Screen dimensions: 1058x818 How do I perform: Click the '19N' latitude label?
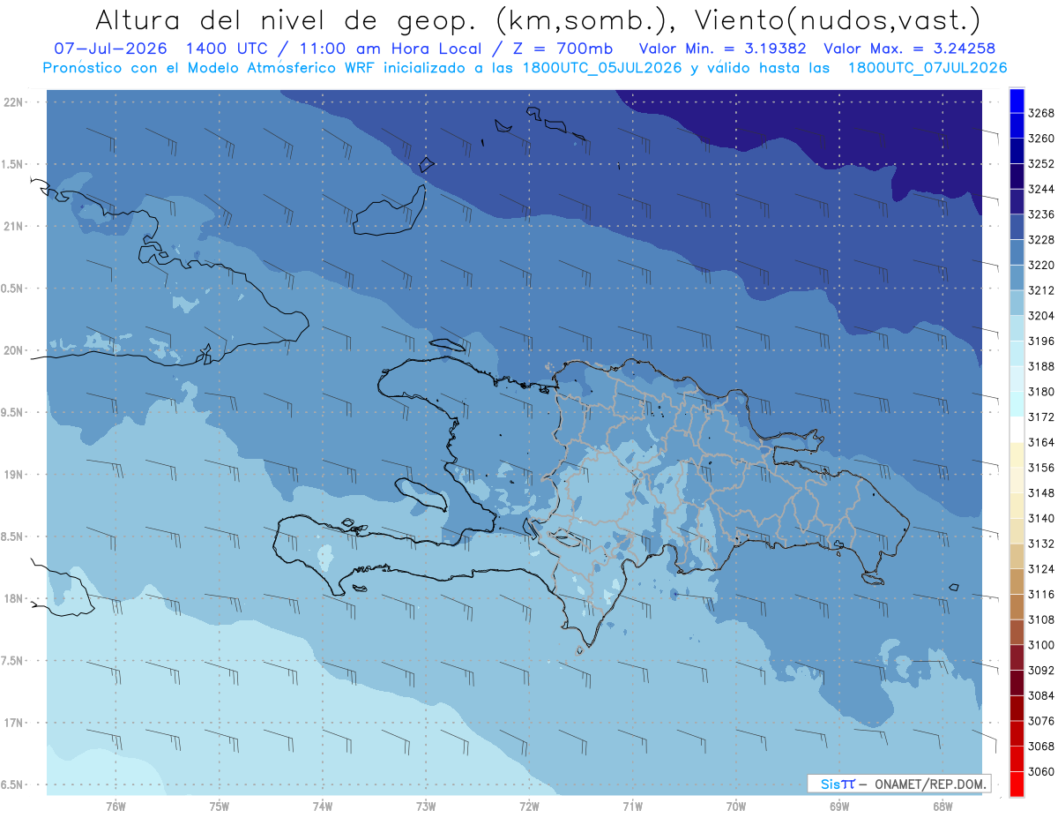[x=12, y=474]
